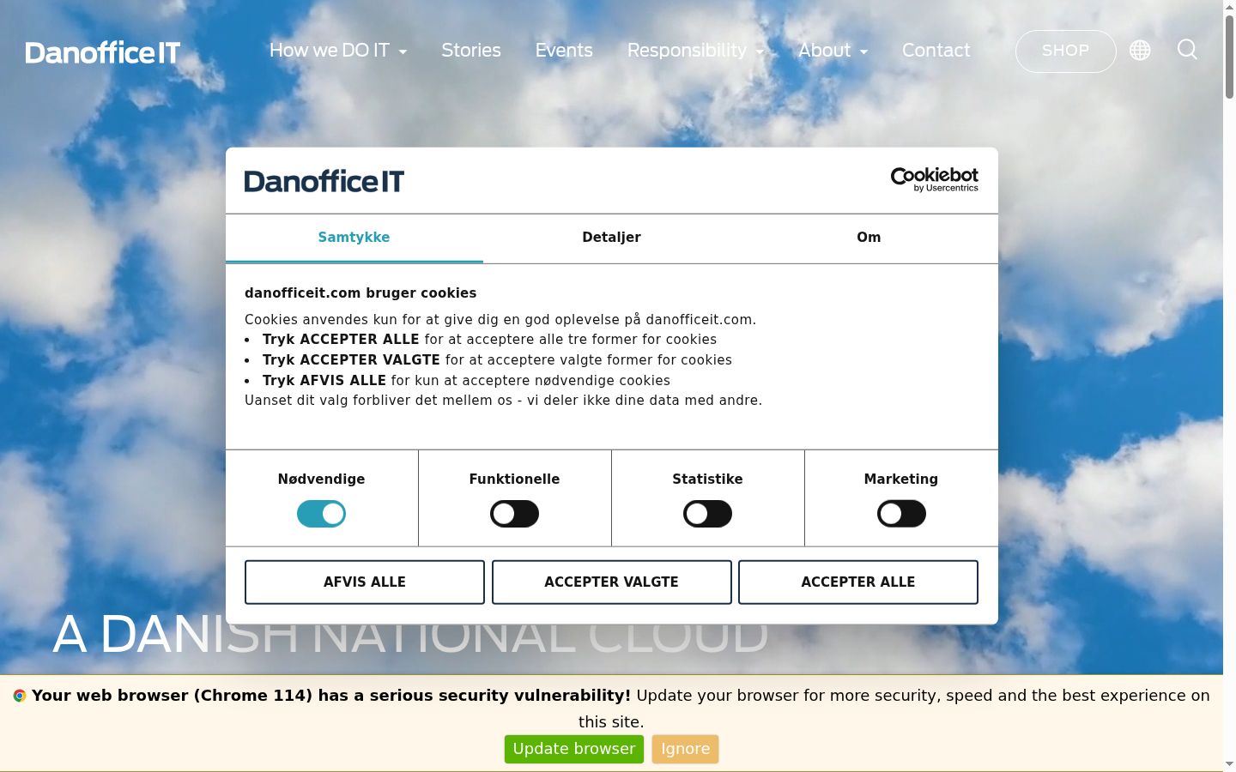The image size is (1236, 772).
Task: Enable the Statistike cookies switch
Action: click(x=707, y=514)
